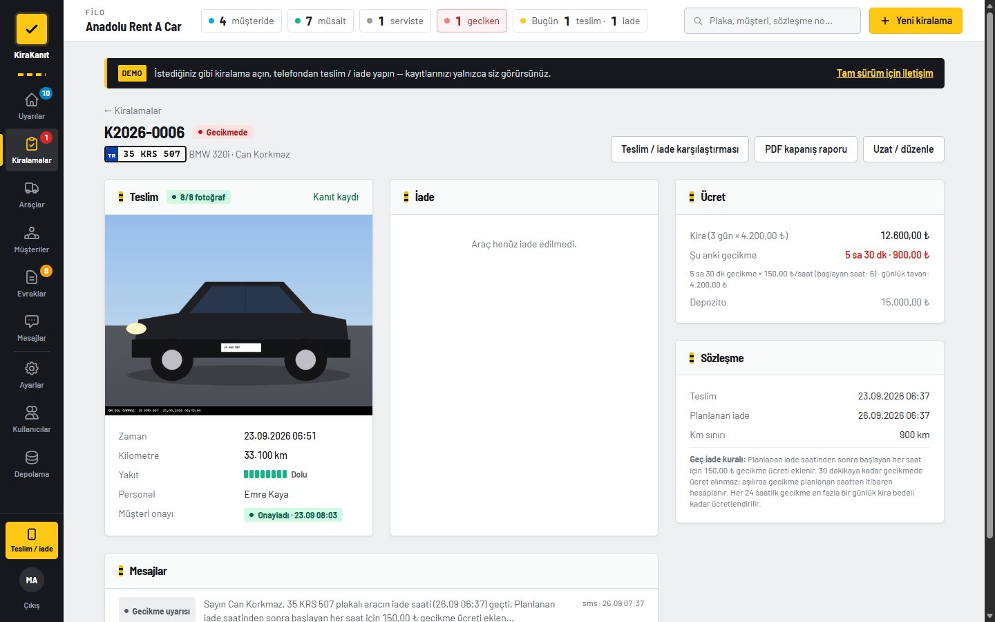Filter by 4 müşteride status chip
Viewport: 995px width, 622px height.
pos(241,21)
